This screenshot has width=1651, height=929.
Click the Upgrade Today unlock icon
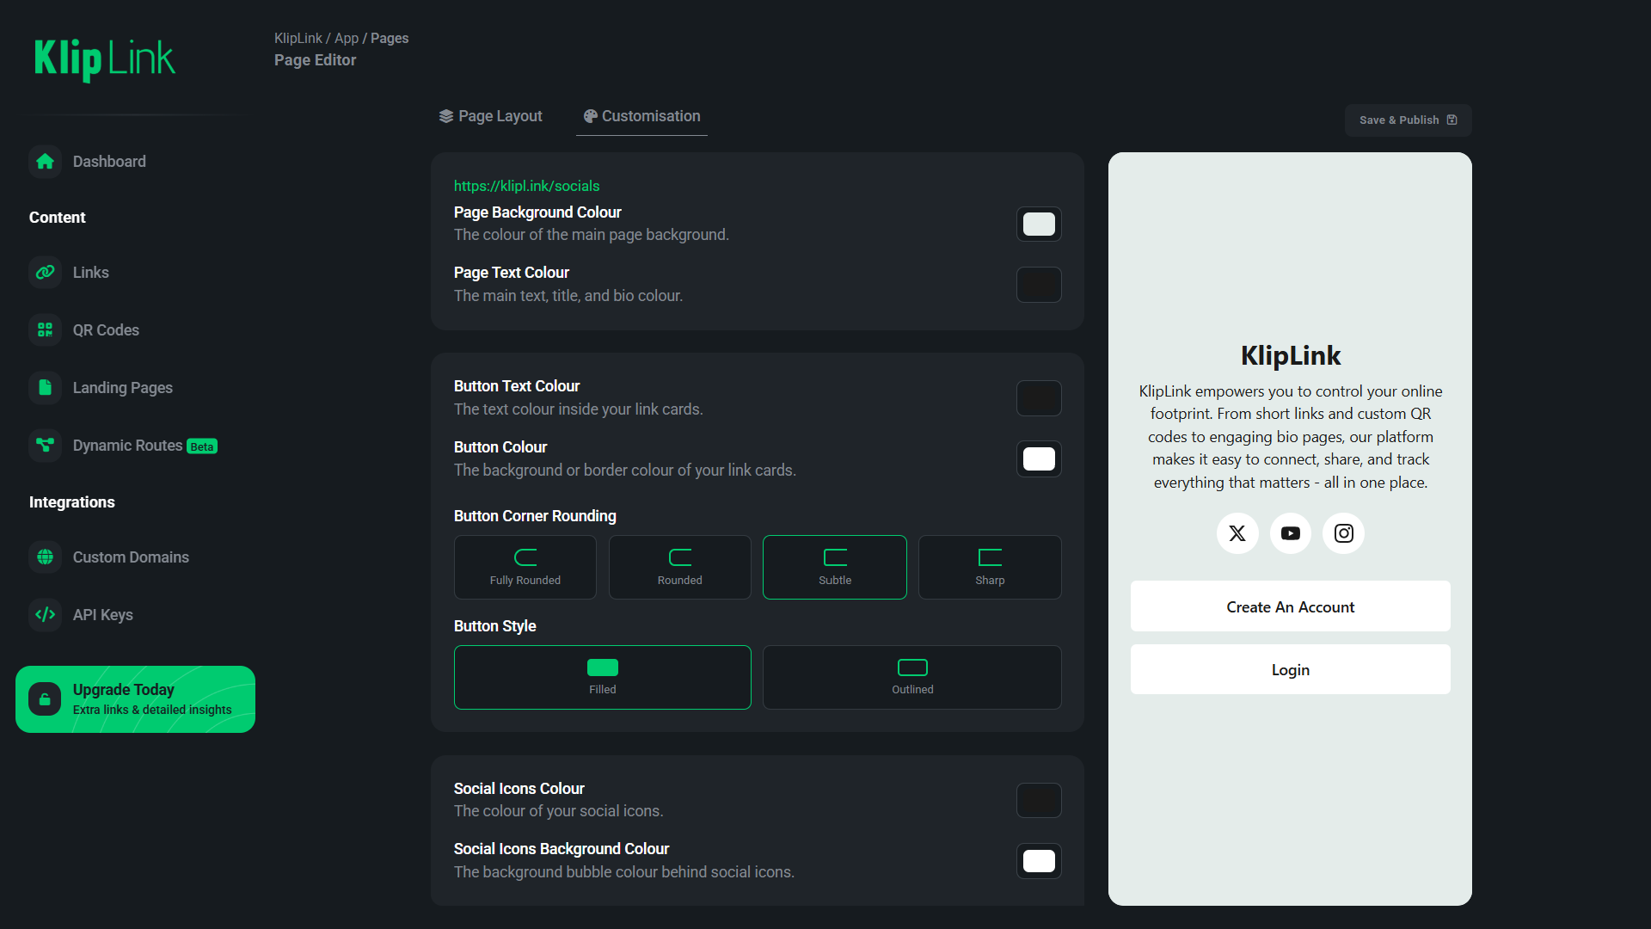click(x=45, y=699)
